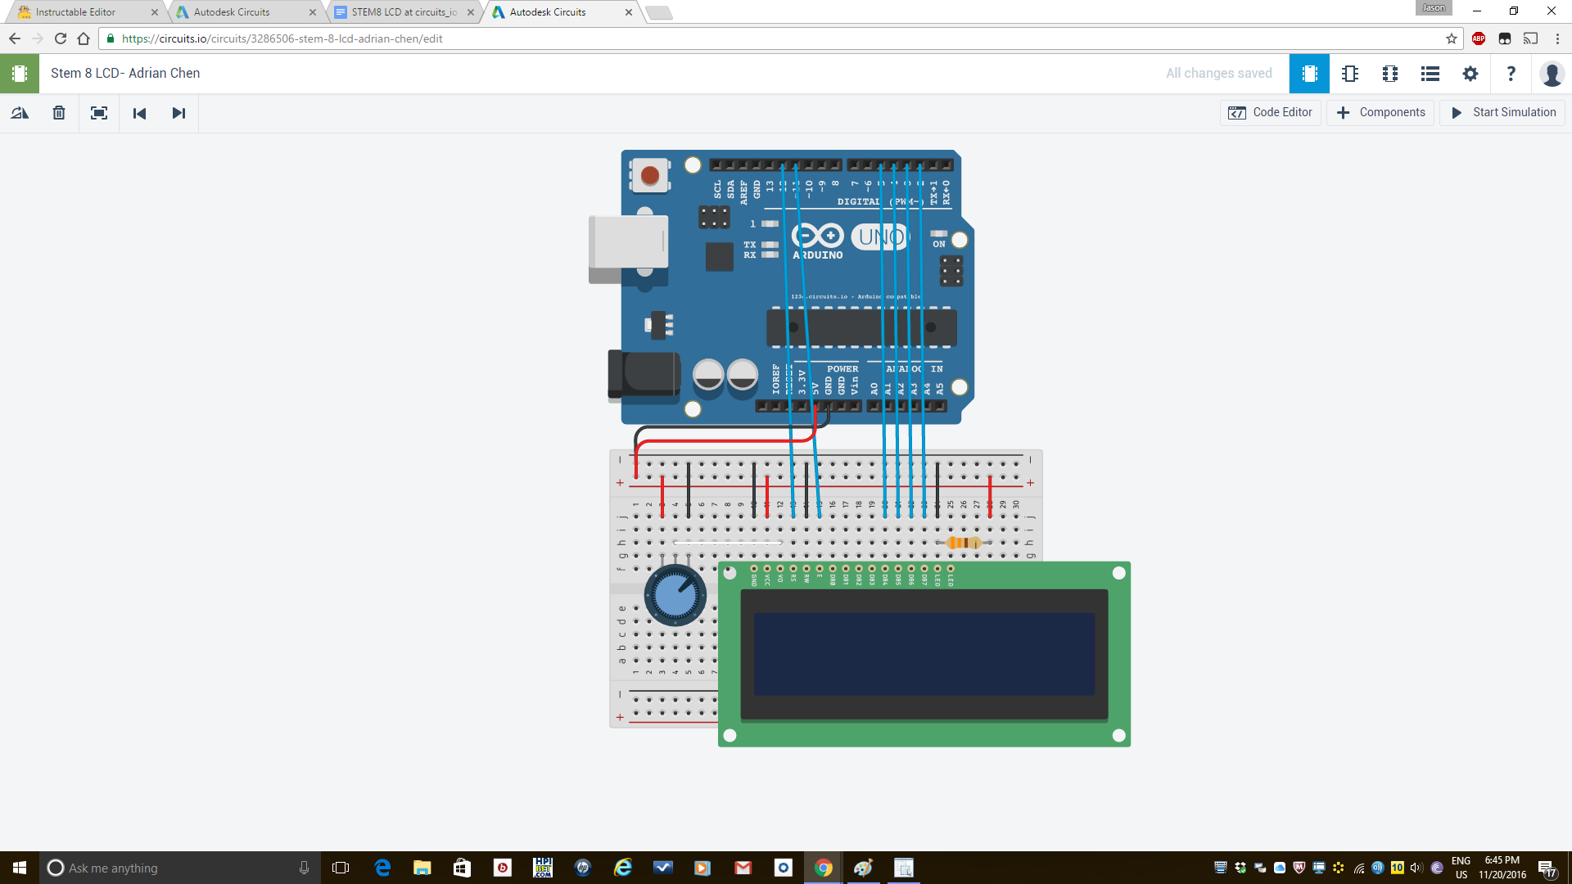Open Chrome from the taskbar

click(x=824, y=868)
